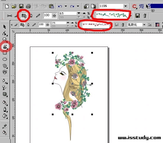The image size is (163, 143).
Task: Select the Ellipse tool
Action: point(5,59)
